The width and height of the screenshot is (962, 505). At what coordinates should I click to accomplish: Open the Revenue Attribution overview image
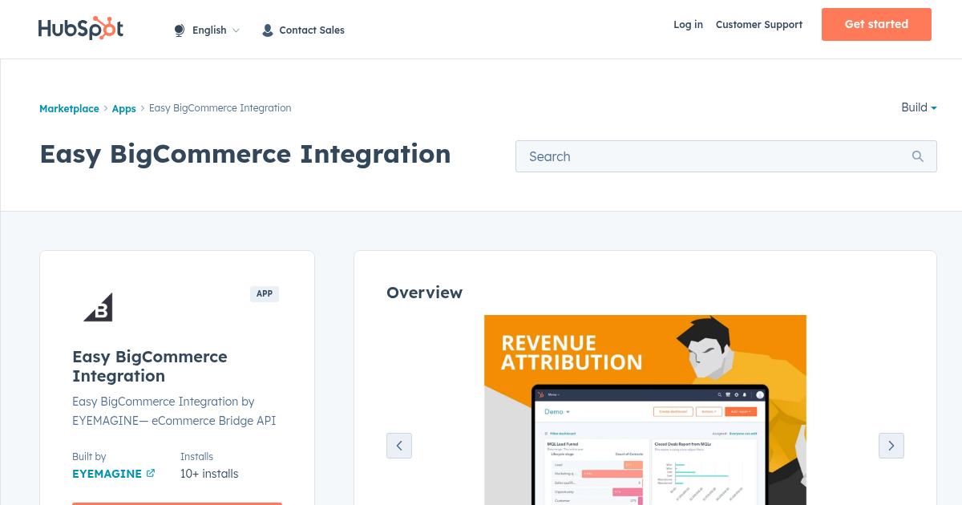click(x=645, y=410)
